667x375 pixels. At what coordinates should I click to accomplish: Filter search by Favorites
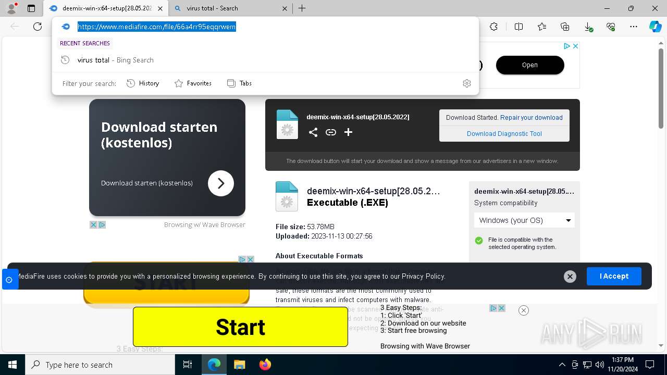[x=193, y=83]
